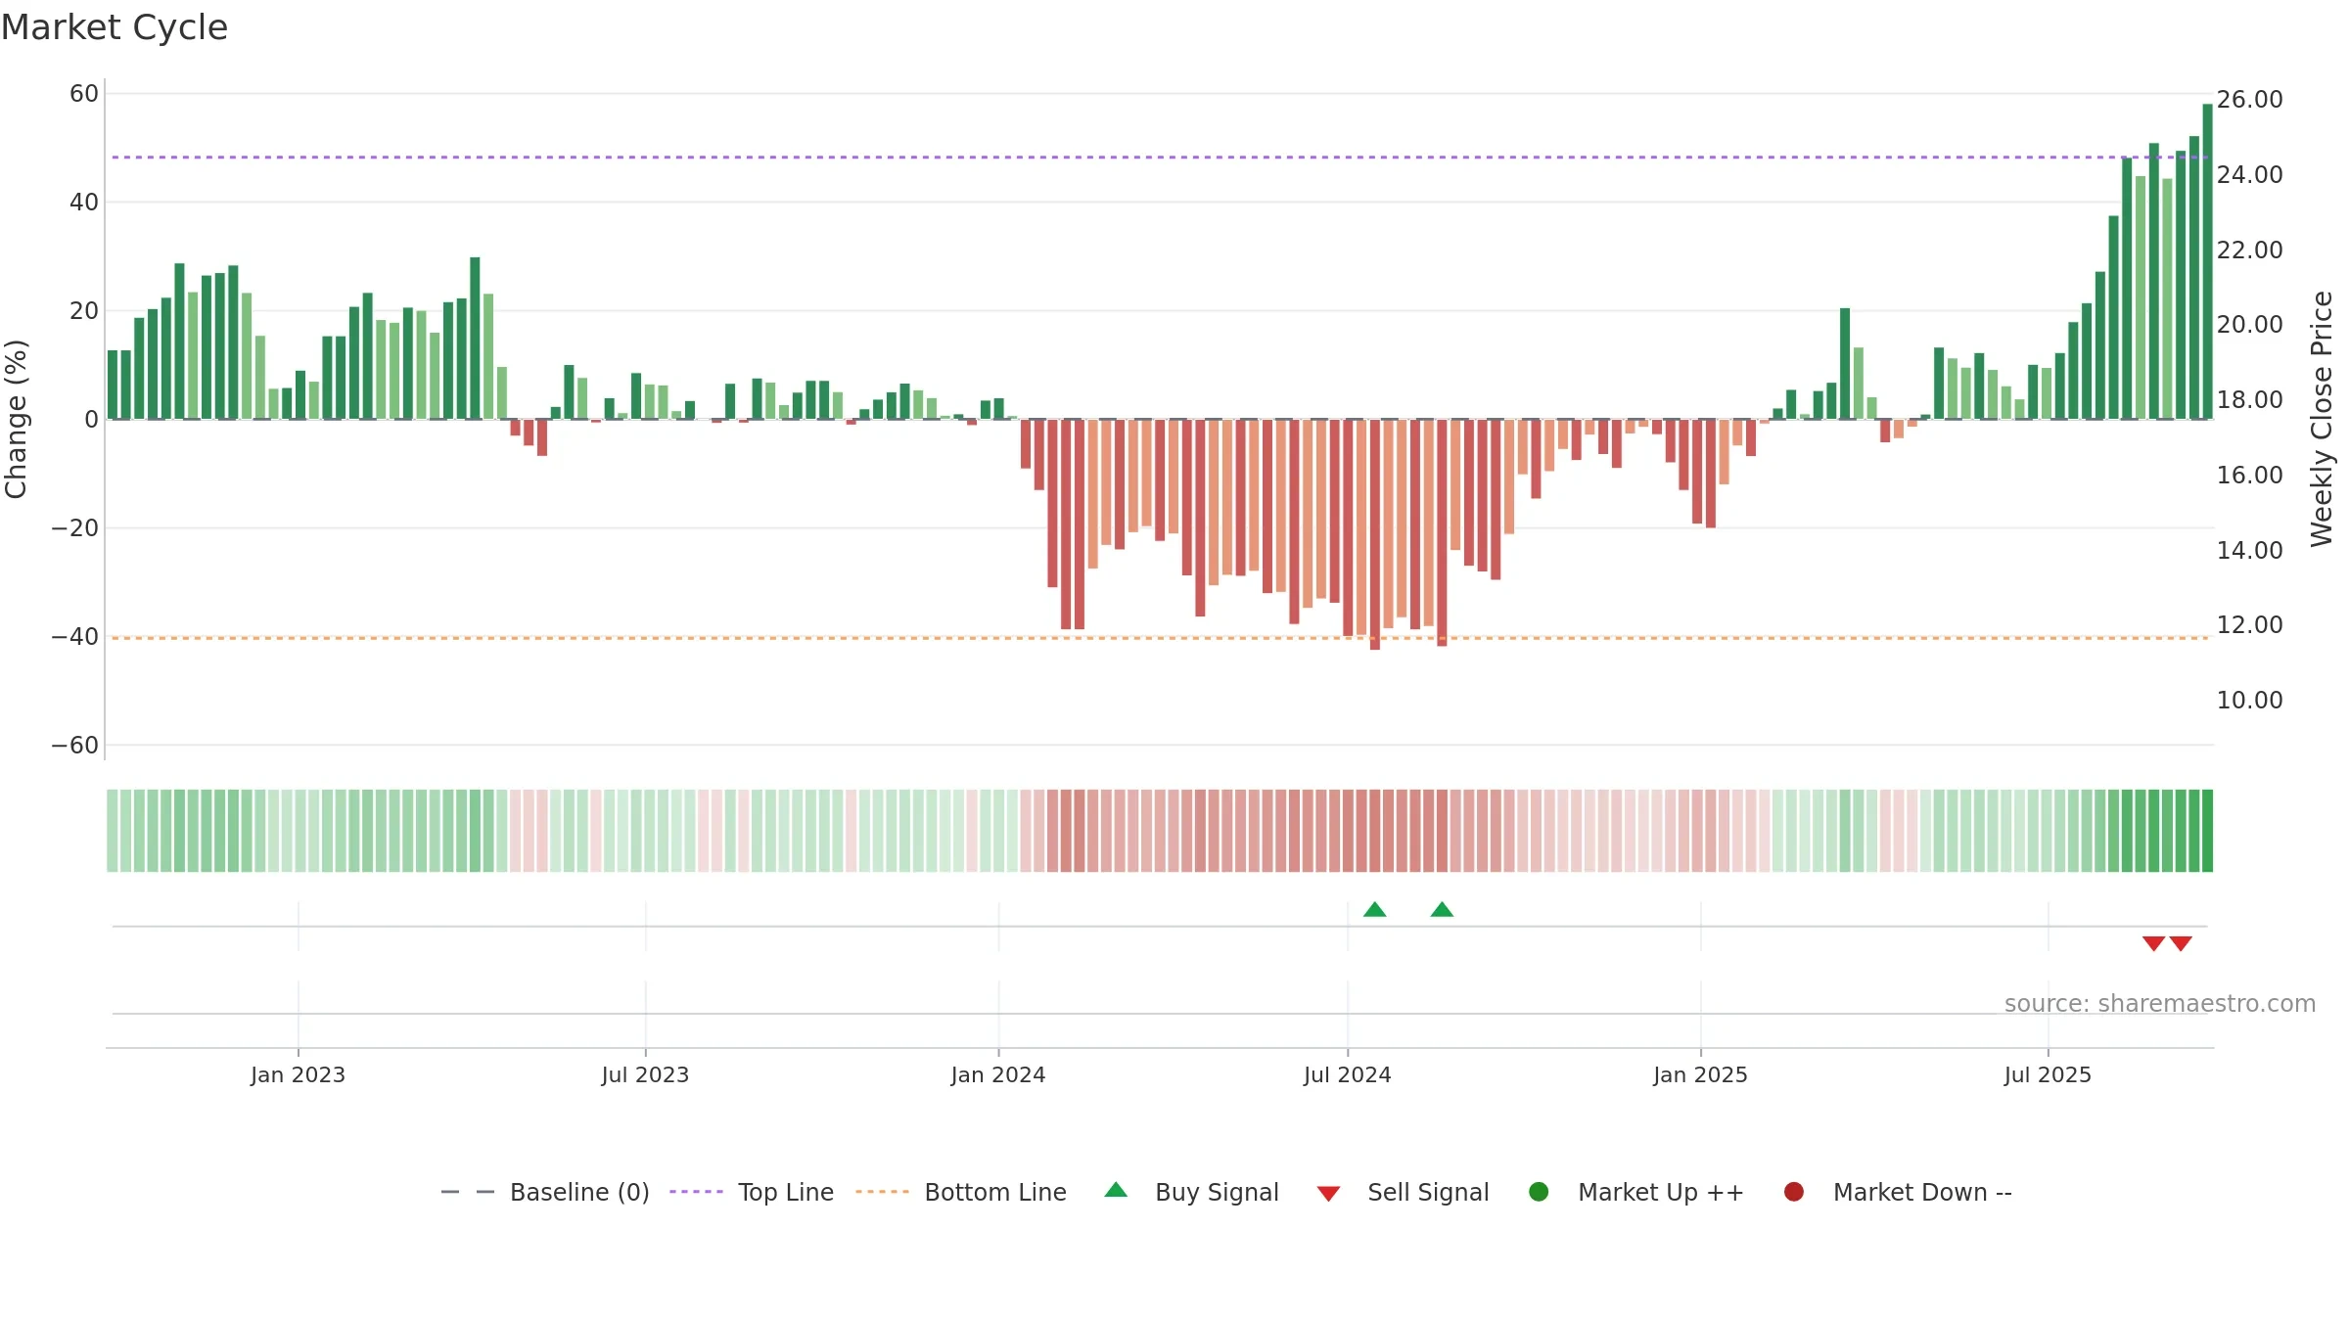Image resolution: width=2349 pixels, height=1321 pixels.
Task: Click the Sell Signal legend label
Action: (1428, 1192)
